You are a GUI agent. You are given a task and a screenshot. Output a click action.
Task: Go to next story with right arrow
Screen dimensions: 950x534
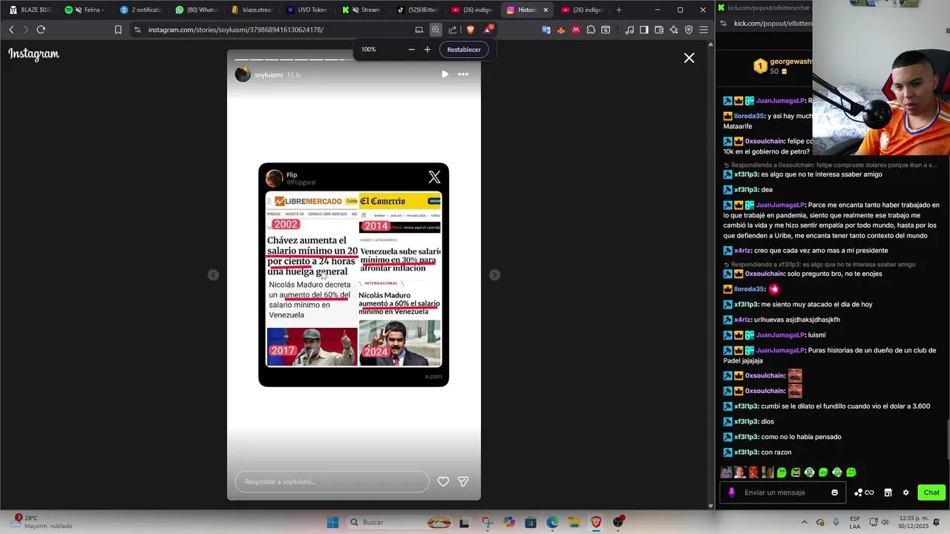[495, 275]
